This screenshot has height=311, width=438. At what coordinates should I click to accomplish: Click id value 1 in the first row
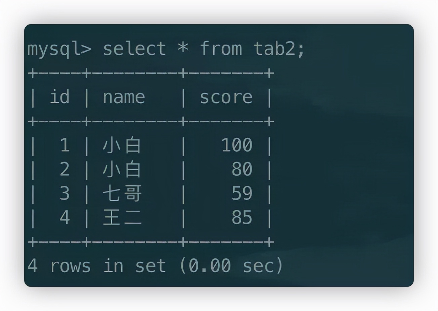tap(64, 145)
